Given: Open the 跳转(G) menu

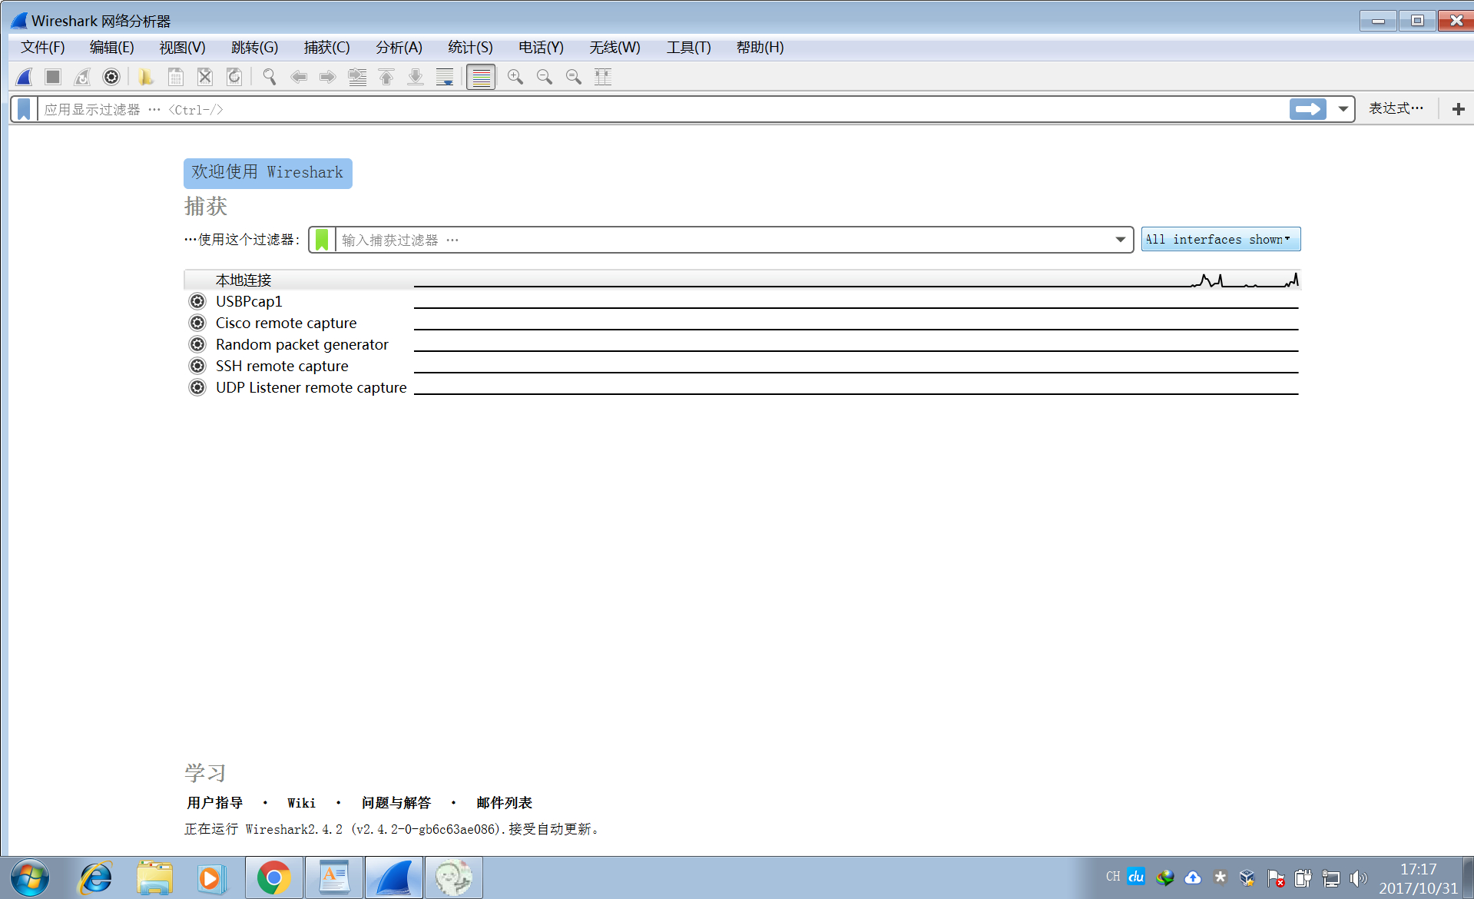Looking at the screenshot, I should click(255, 48).
